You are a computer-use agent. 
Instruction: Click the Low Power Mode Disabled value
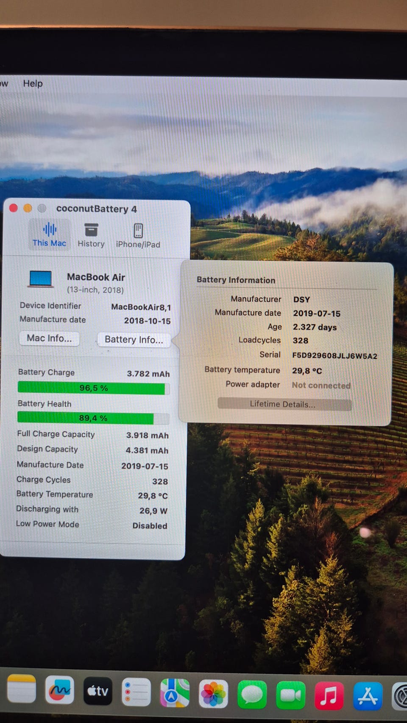[150, 526]
